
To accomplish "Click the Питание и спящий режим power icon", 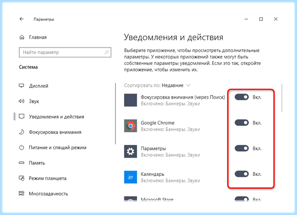I will click(22, 148).
